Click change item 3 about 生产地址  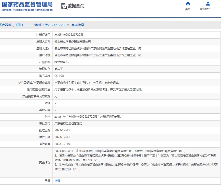[x=136, y=167]
